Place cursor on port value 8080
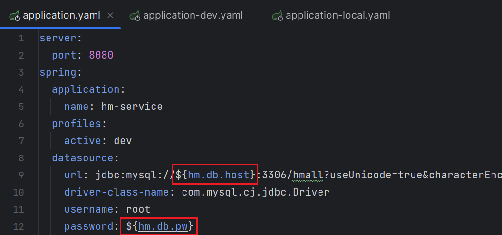Screen dimensions: 502x235 pyautogui.click(x=101, y=55)
